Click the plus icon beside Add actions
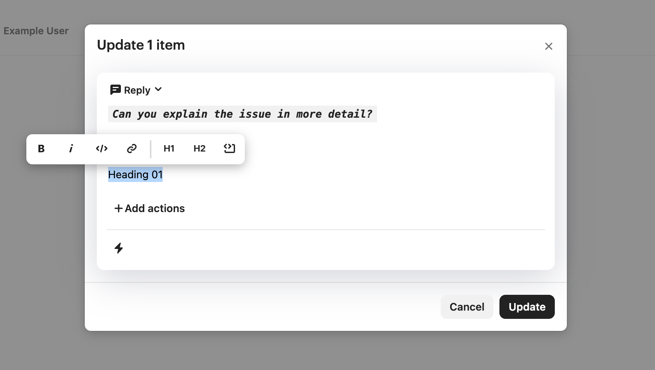655x370 pixels. tap(118, 208)
